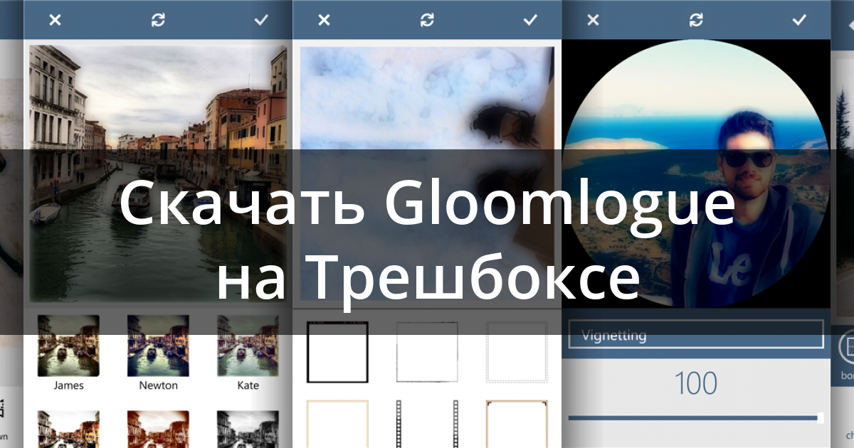This screenshot has height=448, width=854.
Task: Pick the light dotted gray frame
Action: coord(517,352)
